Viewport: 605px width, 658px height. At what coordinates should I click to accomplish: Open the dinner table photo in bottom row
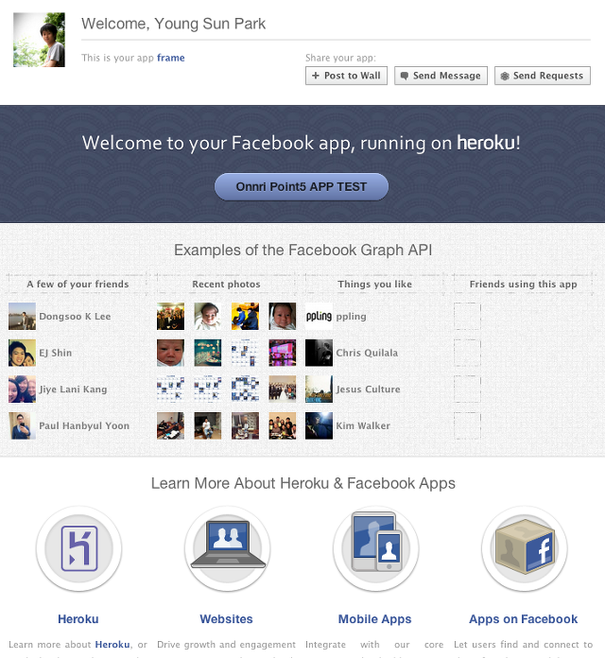245,425
